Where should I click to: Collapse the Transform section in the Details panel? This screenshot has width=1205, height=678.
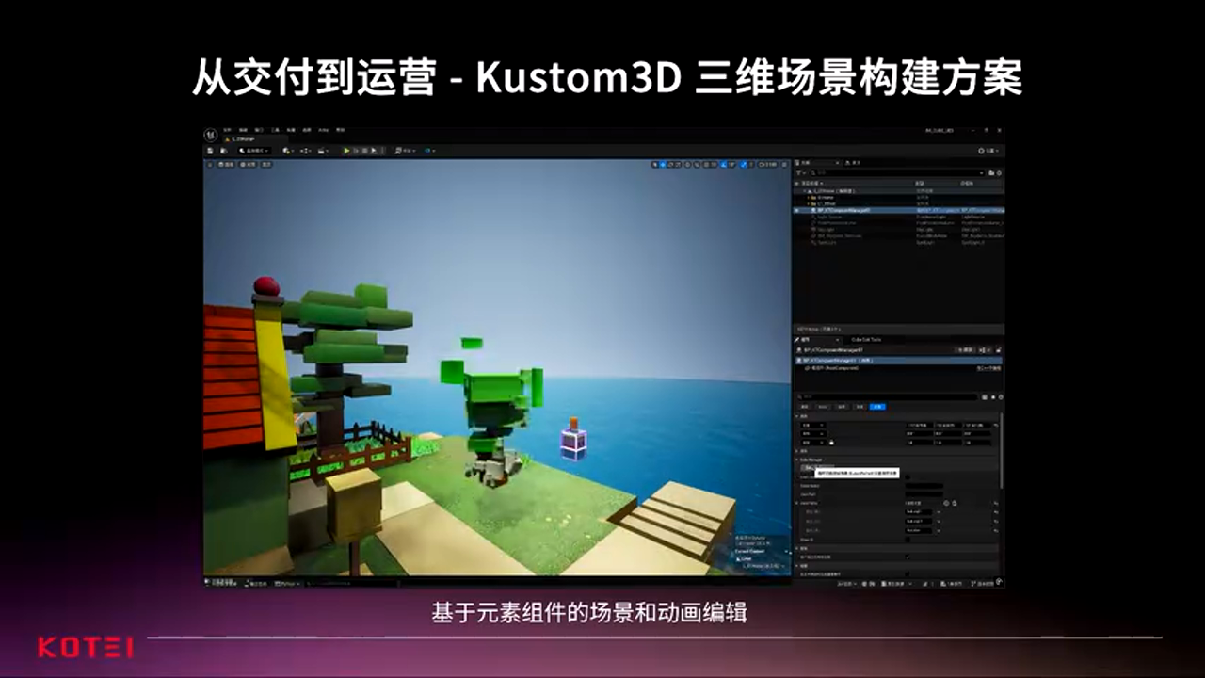pos(796,416)
